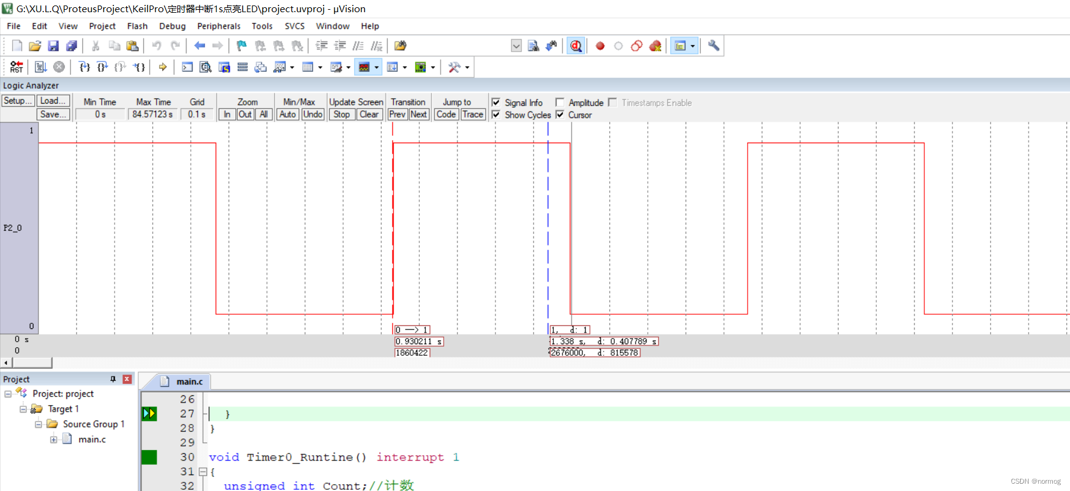Disable all breakpoints icon

pyautogui.click(x=637, y=46)
